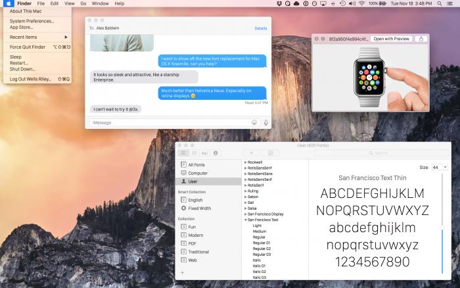Open emoji picker in Messages
Image resolution: width=460 pixels, height=288 pixels.
[254, 122]
